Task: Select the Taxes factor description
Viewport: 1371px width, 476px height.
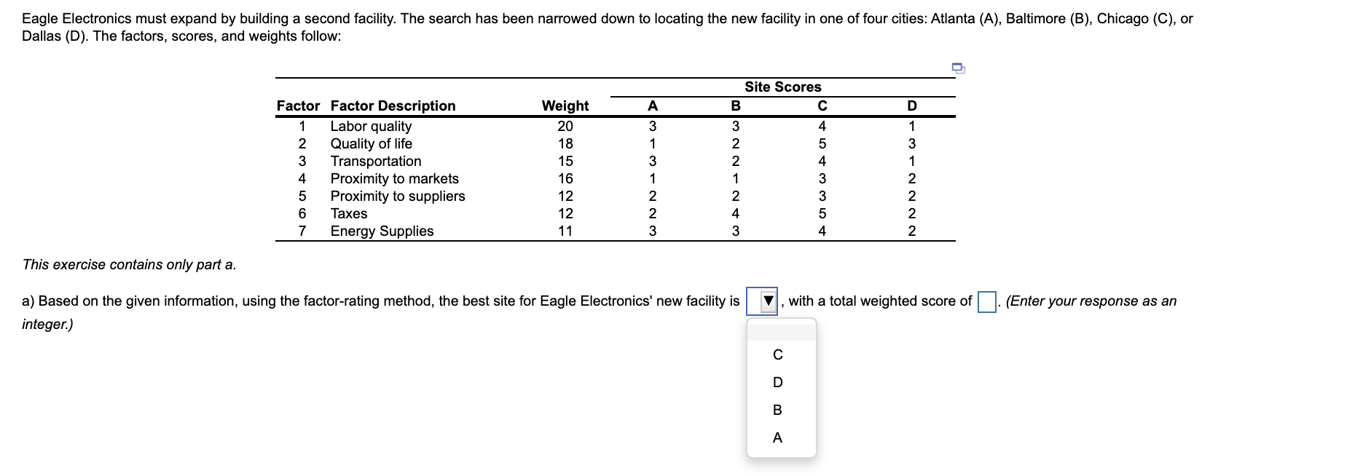Action: pyautogui.click(x=347, y=213)
